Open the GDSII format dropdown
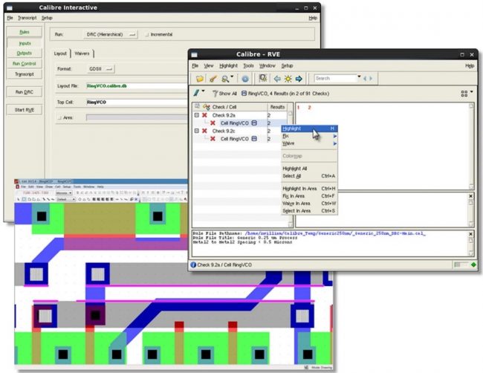Screen dimensions: 483x373 [101, 69]
